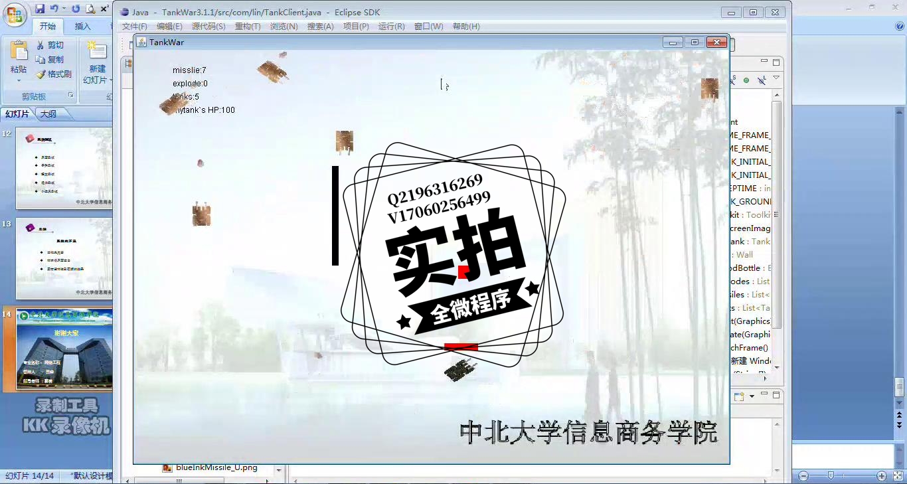The width and height of the screenshot is (907, 484).
Task: Click PowerPoint zoom out minus button
Action: (803, 476)
